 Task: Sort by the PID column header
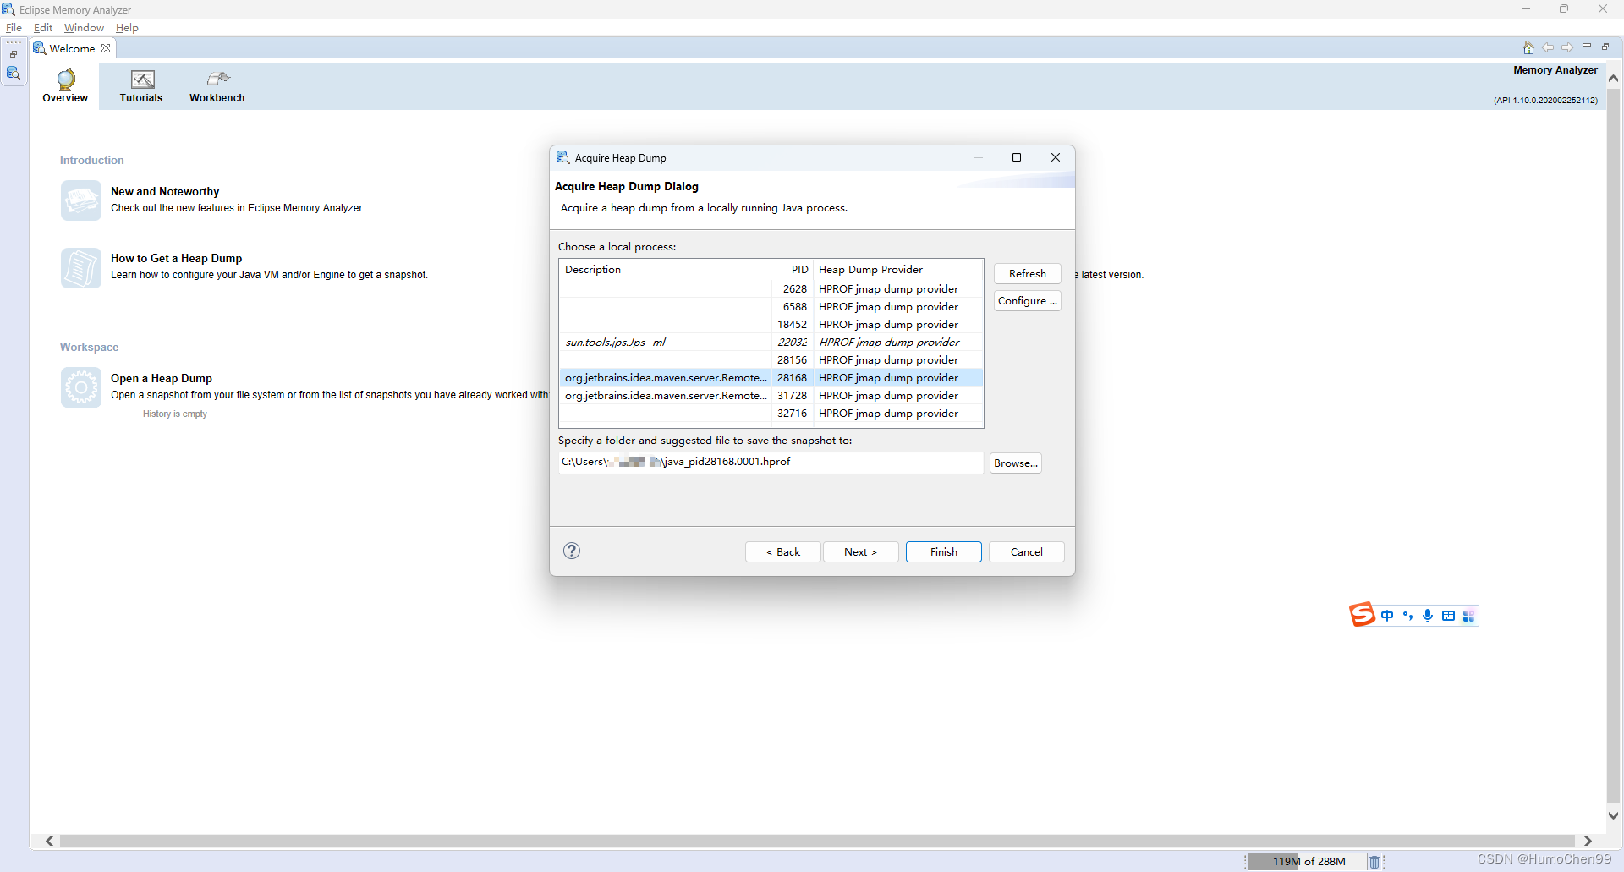(792, 270)
